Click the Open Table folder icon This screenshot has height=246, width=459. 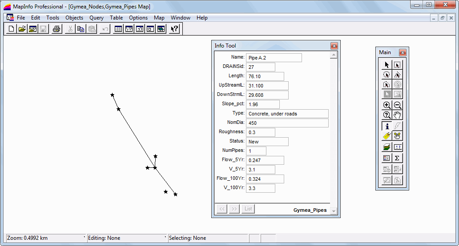tap(22, 29)
